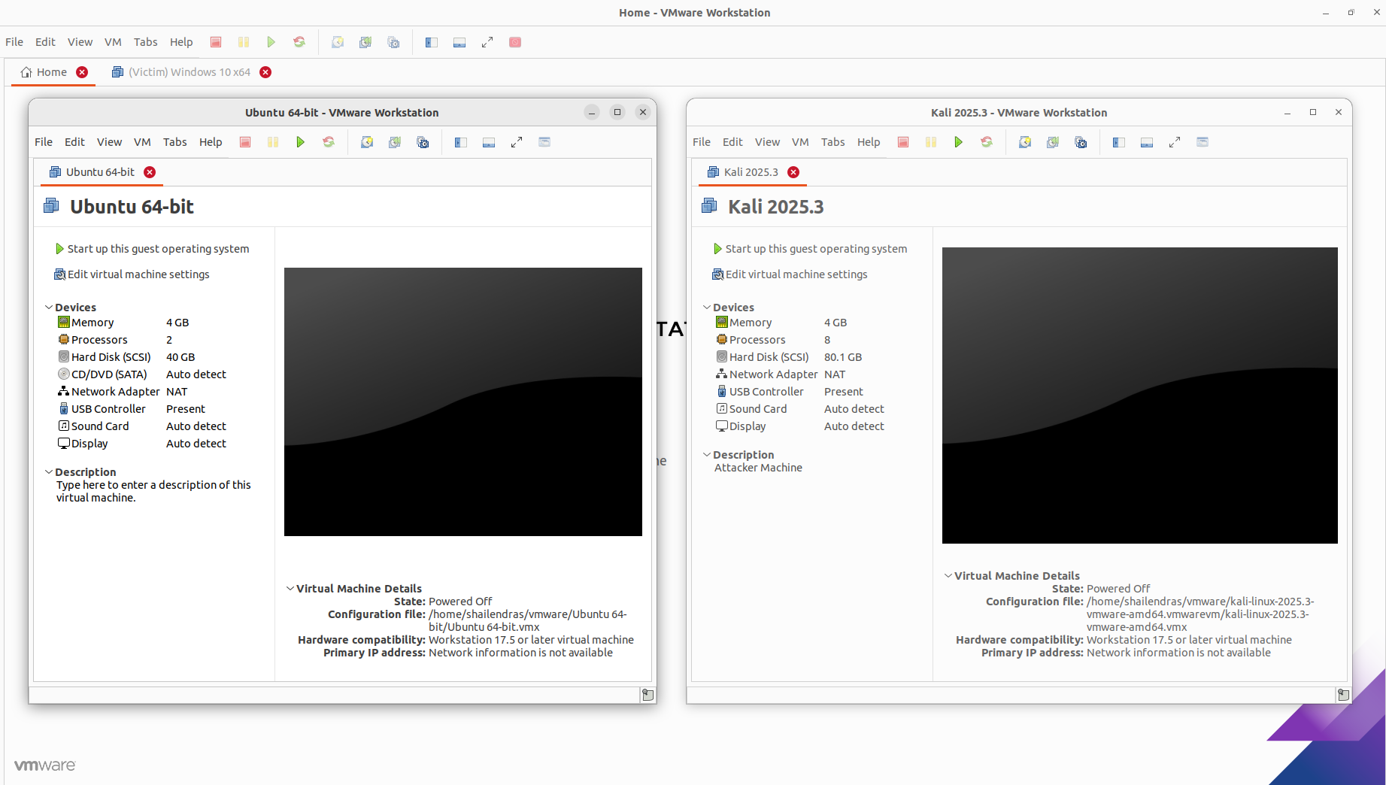Open the VM menu in main window

point(113,42)
